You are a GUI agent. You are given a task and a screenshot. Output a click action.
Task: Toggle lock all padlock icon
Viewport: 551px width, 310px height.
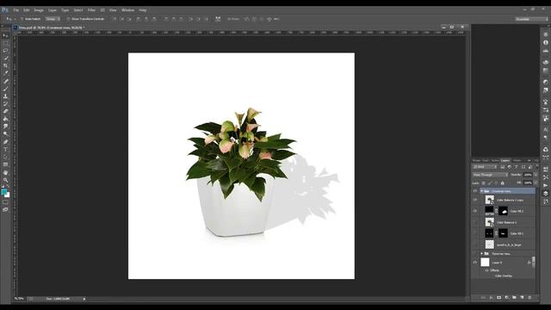[503, 183]
